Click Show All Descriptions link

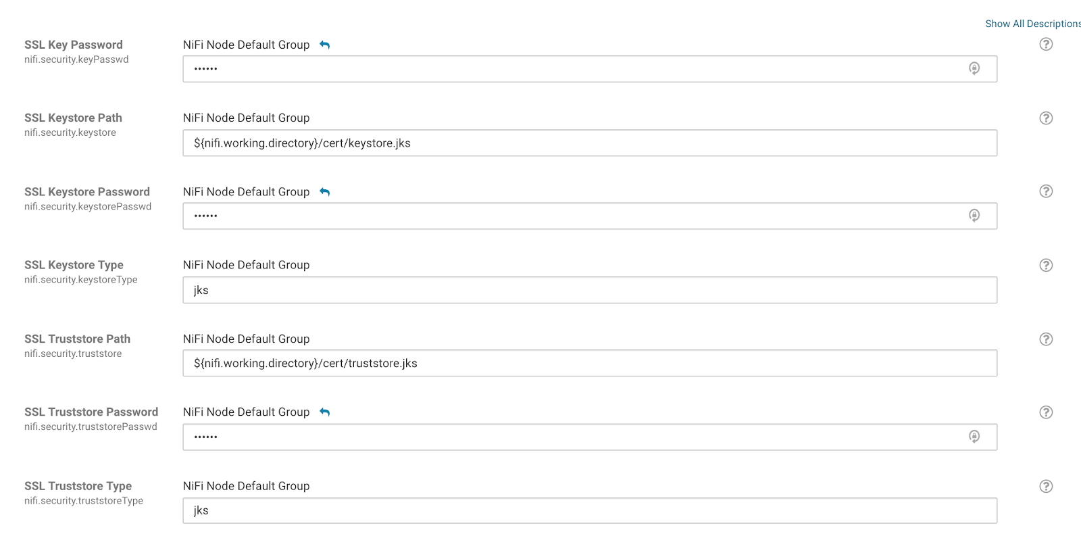1032,24
